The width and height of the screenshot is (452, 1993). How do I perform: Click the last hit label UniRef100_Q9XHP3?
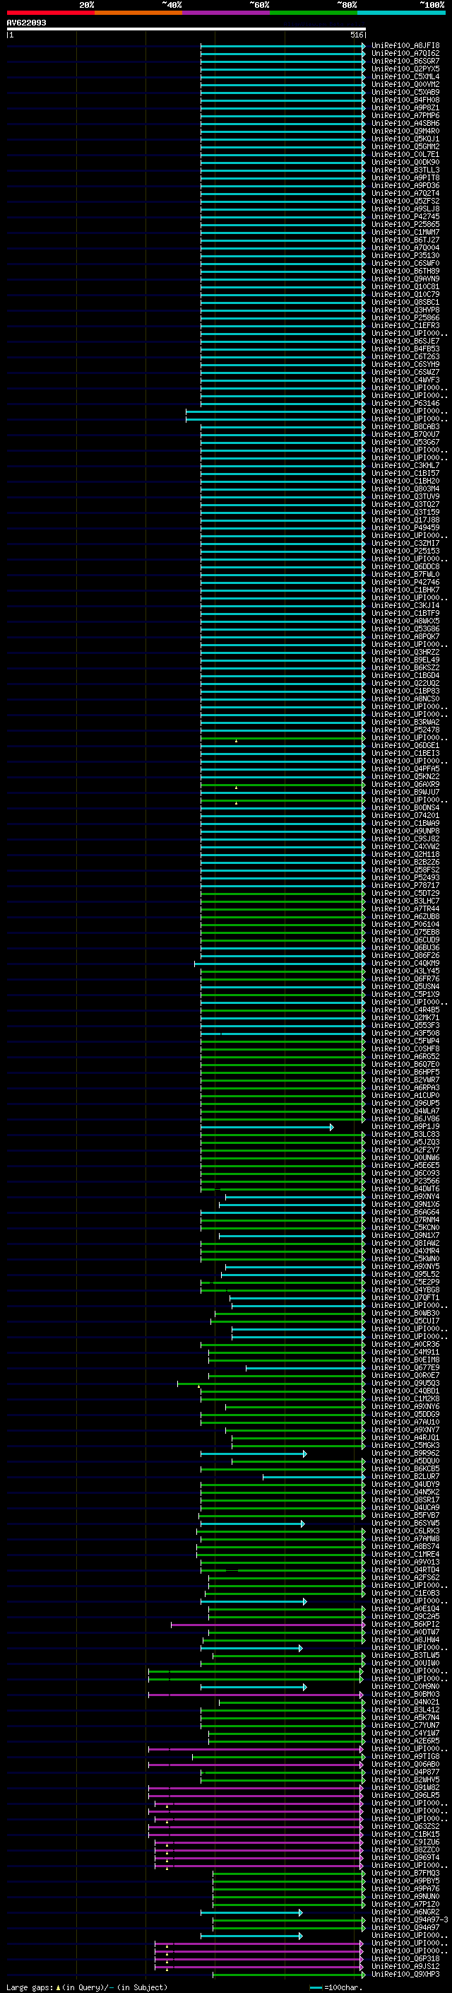[405, 1974]
